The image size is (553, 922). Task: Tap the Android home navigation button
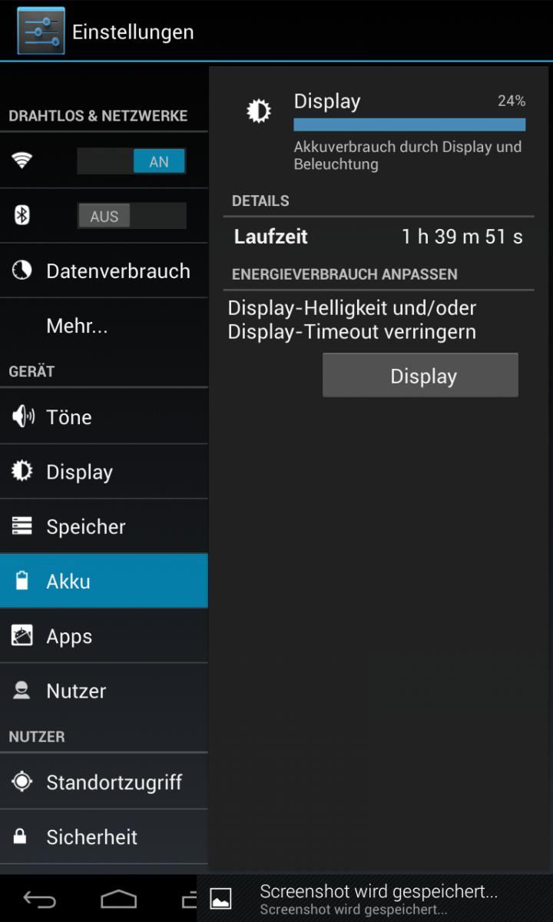tap(118, 899)
